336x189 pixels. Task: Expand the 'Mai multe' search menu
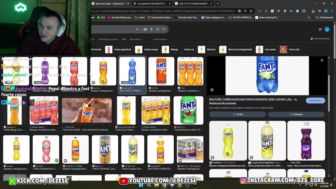136,39
